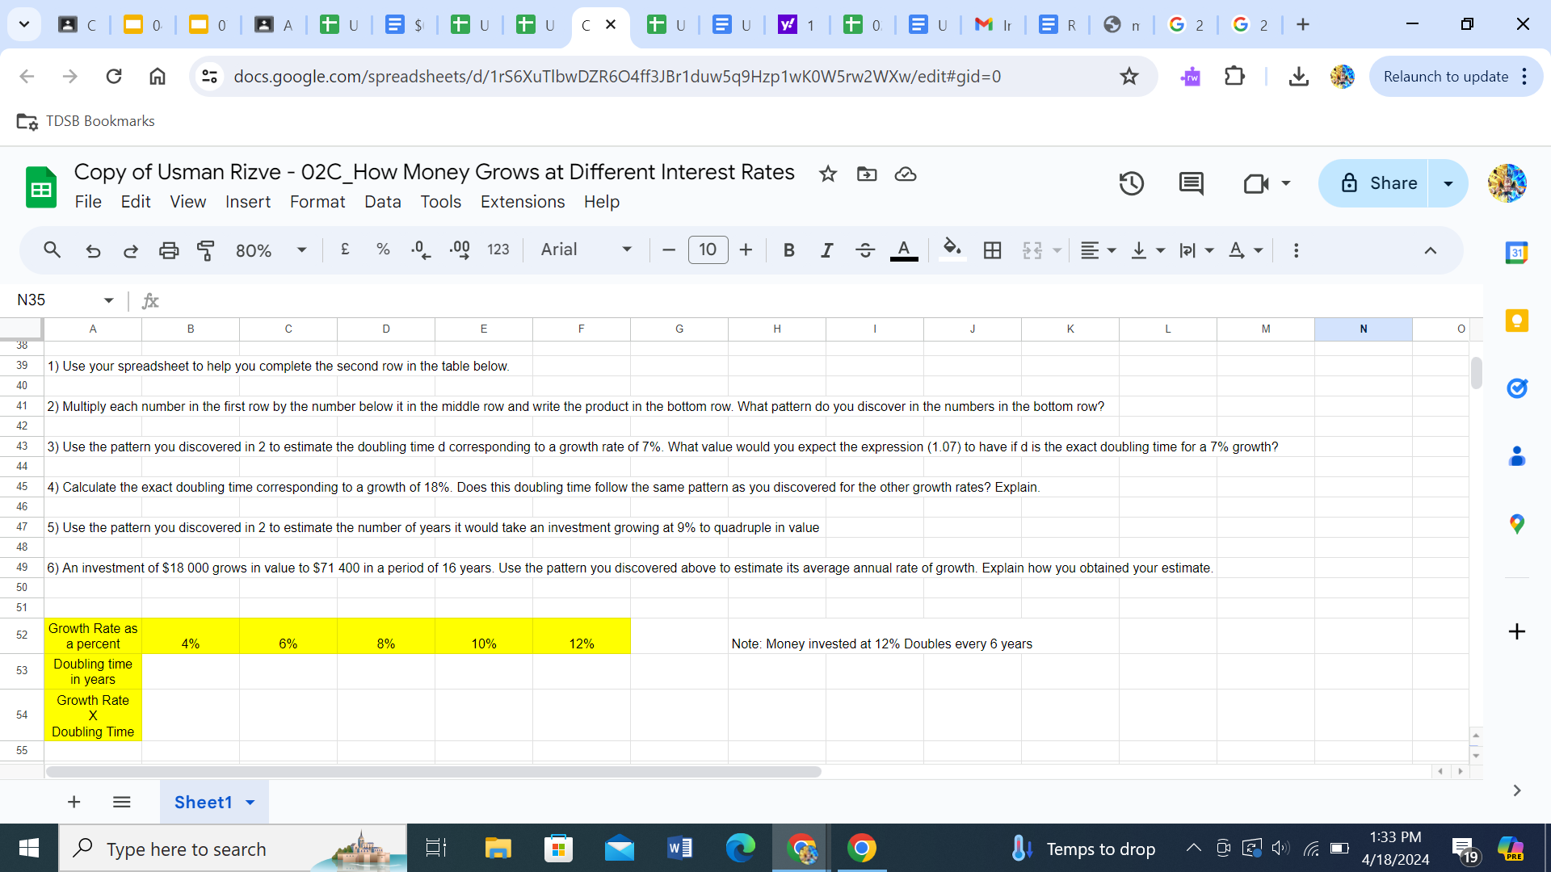
Task: Open the zoom level dropdown
Action: (x=271, y=250)
